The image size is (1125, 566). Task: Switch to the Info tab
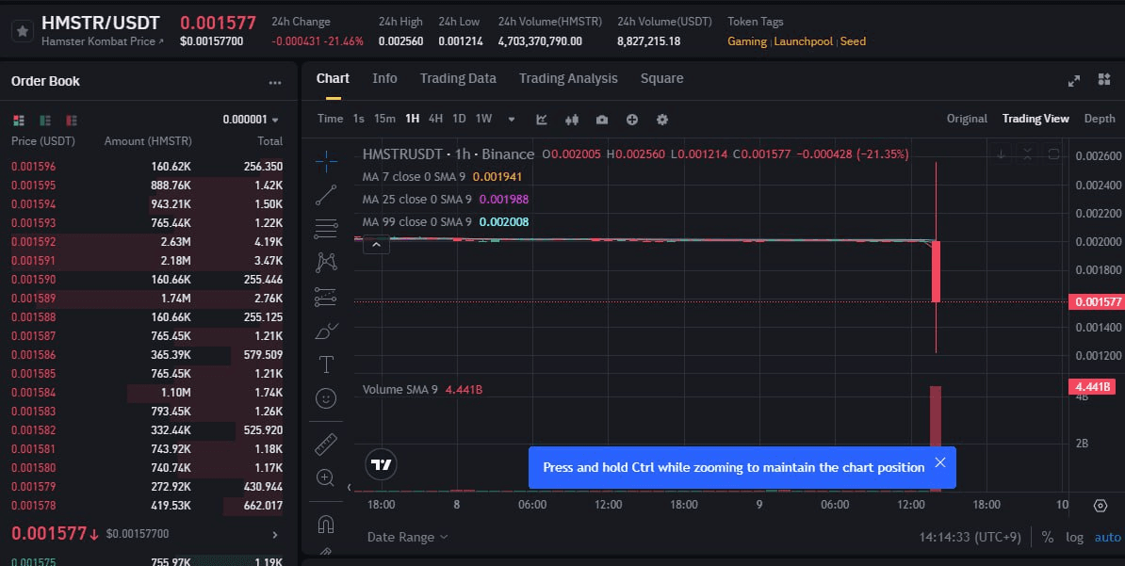384,79
